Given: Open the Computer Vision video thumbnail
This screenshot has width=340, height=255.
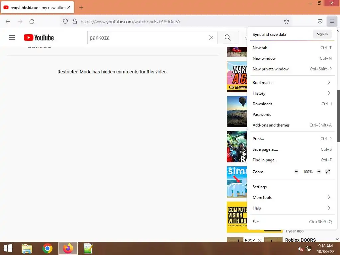Looking at the screenshot, I should tap(237, 217).
